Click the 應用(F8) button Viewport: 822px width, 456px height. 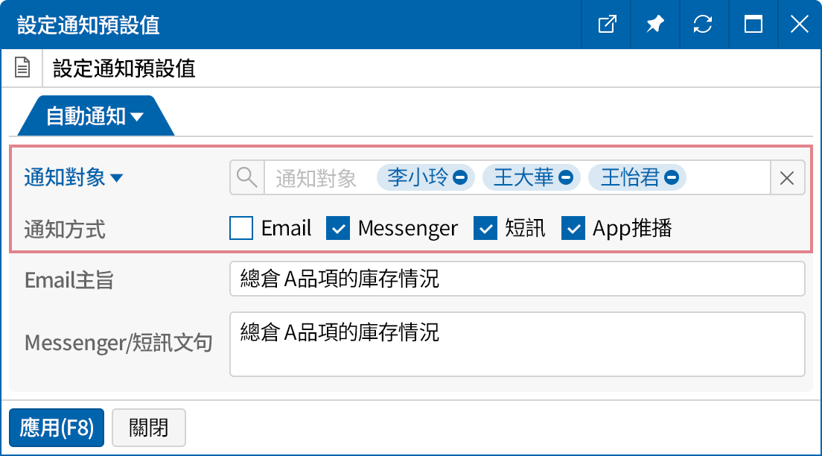[x=57, y=428]
